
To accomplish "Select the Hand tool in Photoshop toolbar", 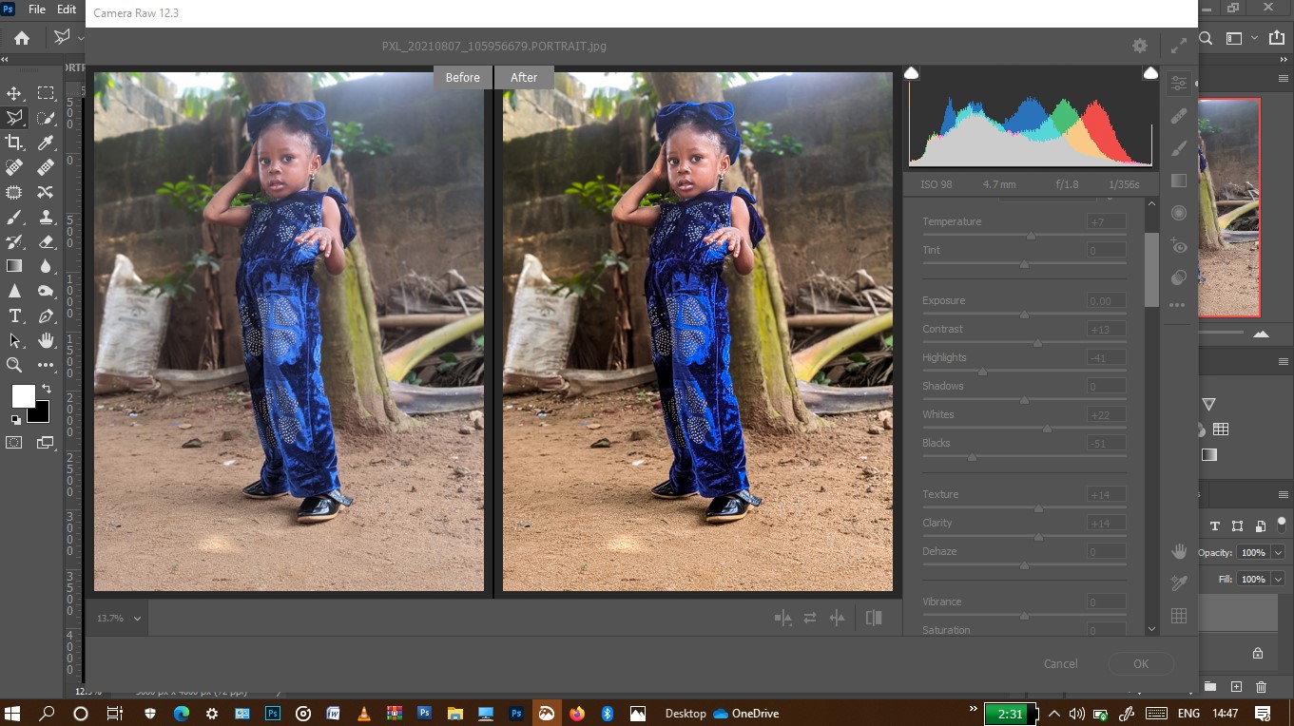I will 46,340.
